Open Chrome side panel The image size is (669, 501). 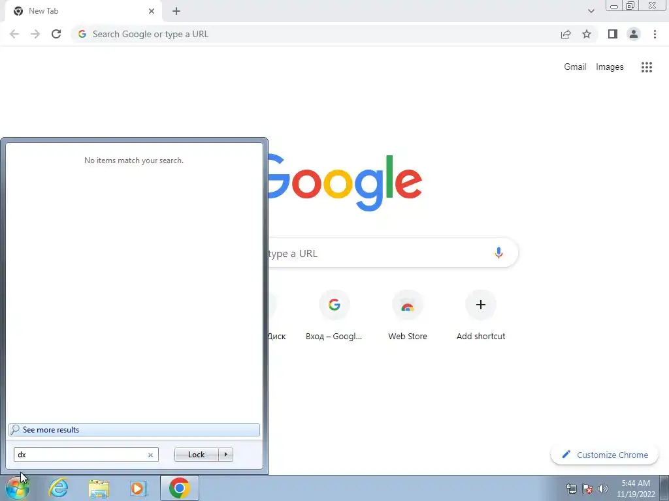(x=613, y=34)
